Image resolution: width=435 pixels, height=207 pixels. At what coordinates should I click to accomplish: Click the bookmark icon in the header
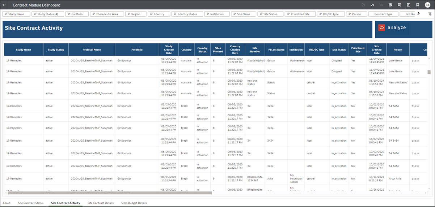point(418,5)
